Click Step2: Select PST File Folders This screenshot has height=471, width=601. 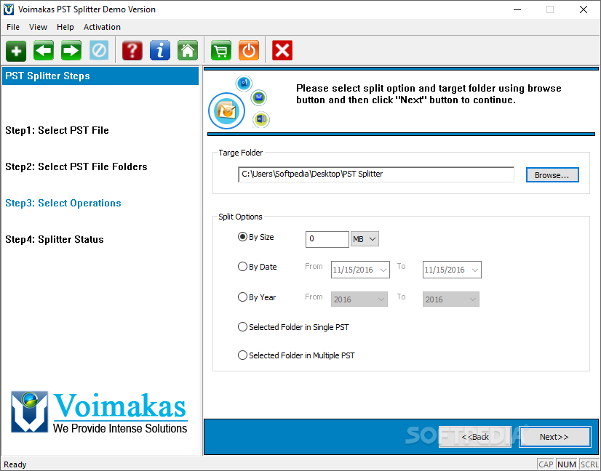tap(76, 166)
